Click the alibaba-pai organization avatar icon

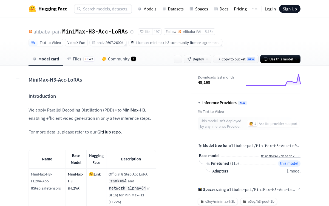click(x=30, y=32)
